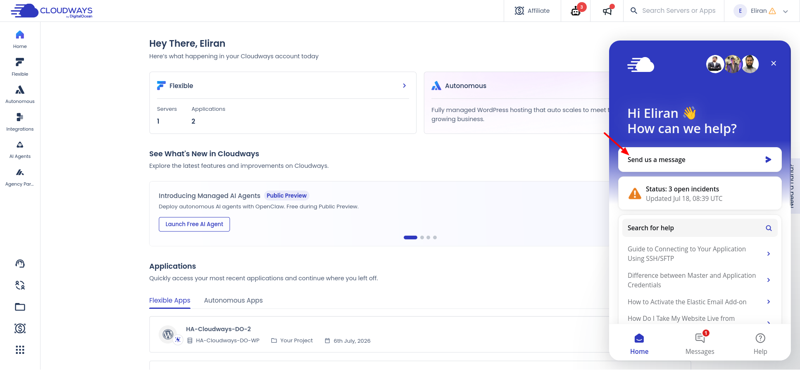The width and height of the screenshot is (800, 370).
Task: Open the projects folder sidebar icon
Action: [x=20, y=307]
